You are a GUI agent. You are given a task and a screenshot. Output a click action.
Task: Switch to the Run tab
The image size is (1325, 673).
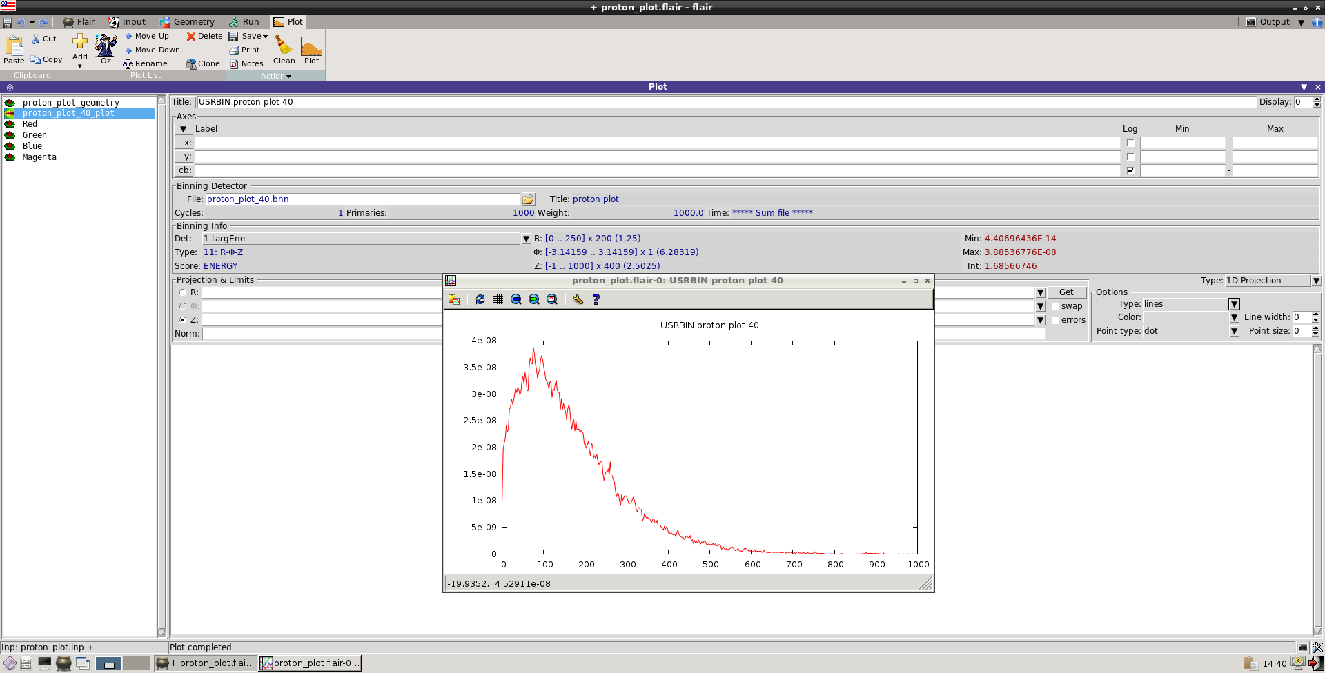coord(244,22)
